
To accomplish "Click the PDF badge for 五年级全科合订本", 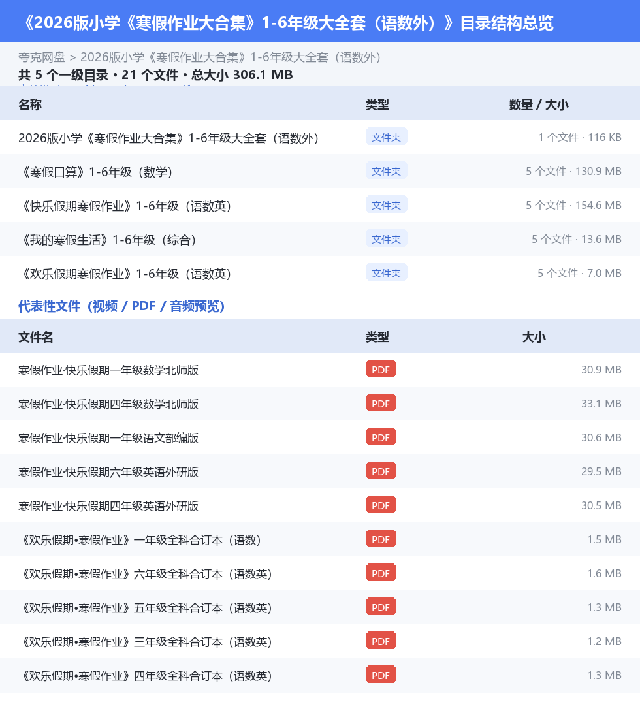I will tap(381, 607).
